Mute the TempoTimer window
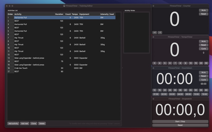 point(204,41)
